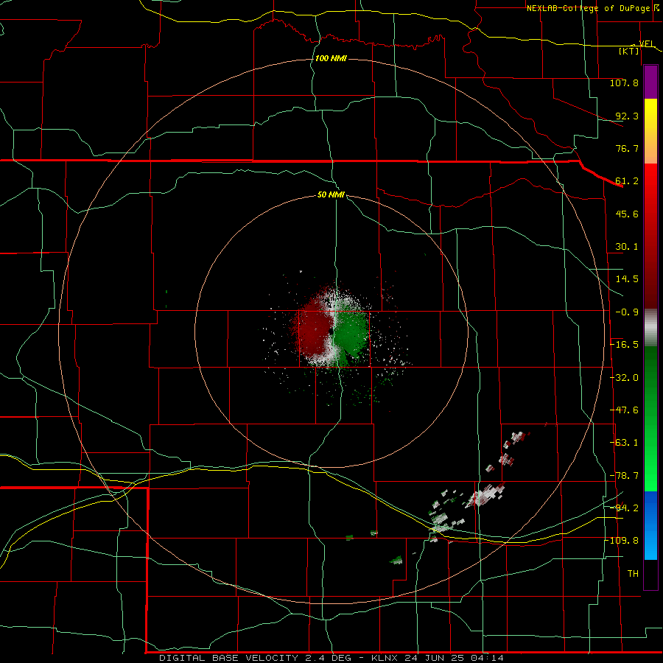Image resolution: width=663 pixels, height=663 pixels.
Task: Click the -47.6 velocity scale value
Action: pyautogui.click(x=624, y=410)
